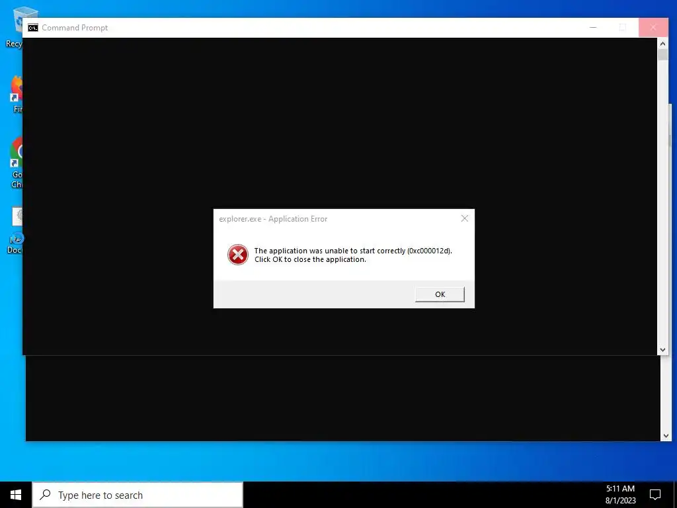This screenshot has width=677, height=508.
Task: Click the red error icon in the dialog
Action: 238,255
